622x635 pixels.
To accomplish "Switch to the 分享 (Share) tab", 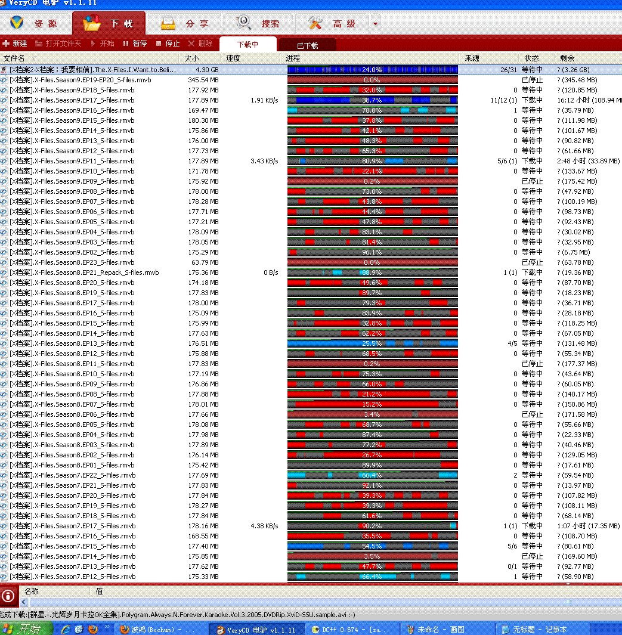I will point(185,23).
